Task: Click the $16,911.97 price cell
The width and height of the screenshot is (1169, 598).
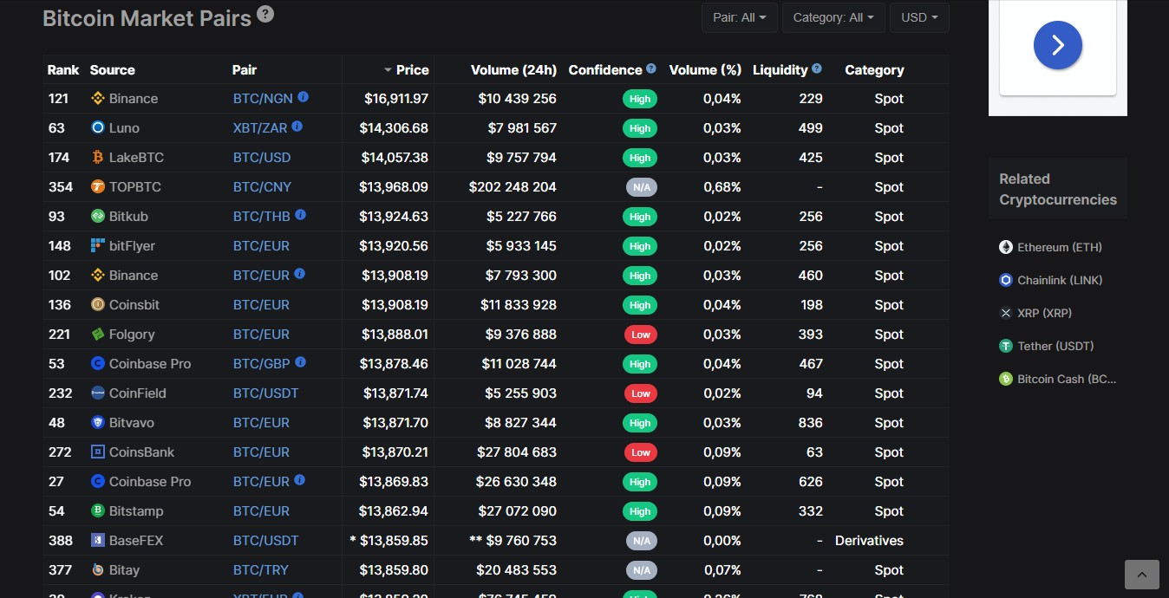Action: [396, 98]
